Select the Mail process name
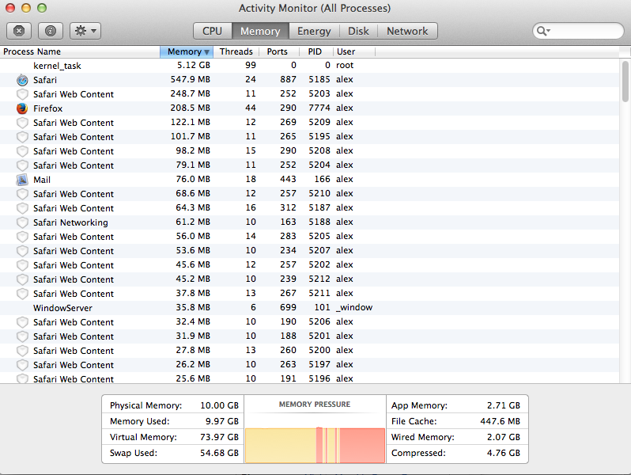The height and width of the screenshot is (475, 631). coord(42,180)
